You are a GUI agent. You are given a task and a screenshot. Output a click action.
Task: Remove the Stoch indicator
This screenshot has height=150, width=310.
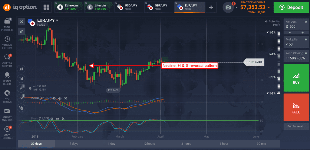[x=63, y=119]
